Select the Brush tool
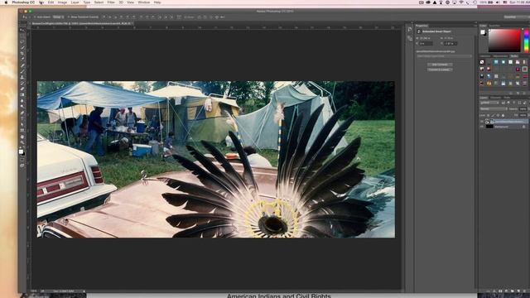 tap(22, 71)
